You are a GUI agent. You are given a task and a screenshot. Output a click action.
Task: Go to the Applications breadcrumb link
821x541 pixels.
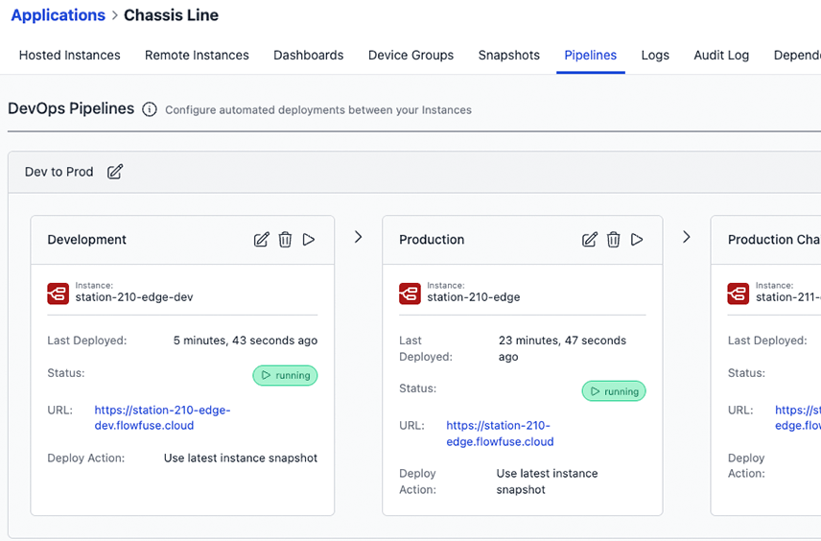(x=59, y=15)
